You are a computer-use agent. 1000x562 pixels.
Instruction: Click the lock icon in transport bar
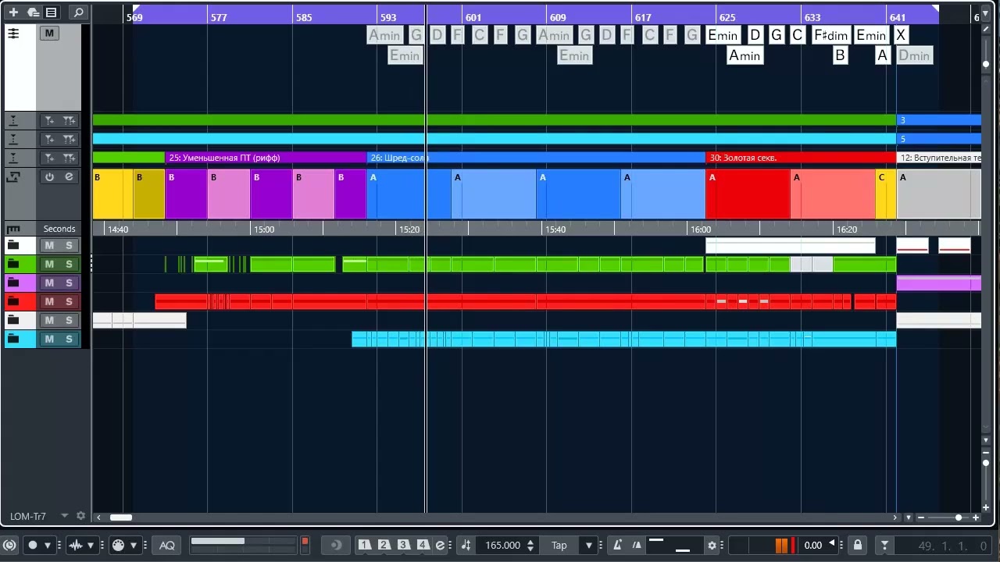pos(858,545)
